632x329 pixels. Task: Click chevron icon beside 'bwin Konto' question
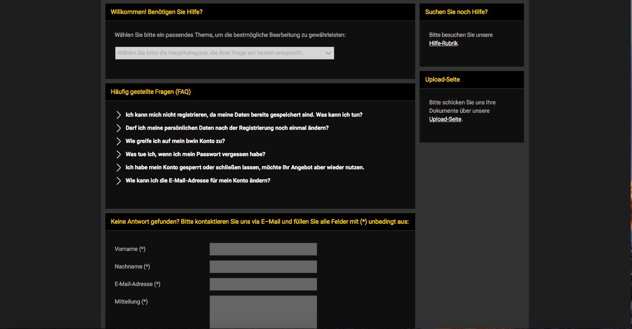point(118,141)
